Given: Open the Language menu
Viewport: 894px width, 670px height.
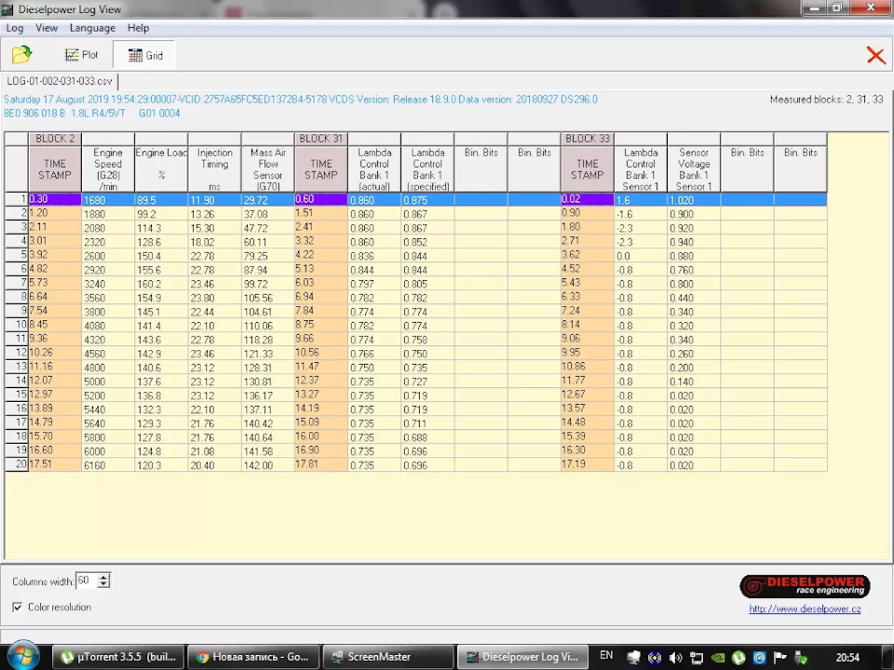Looking at the screenshot, I should pos(92,28).
